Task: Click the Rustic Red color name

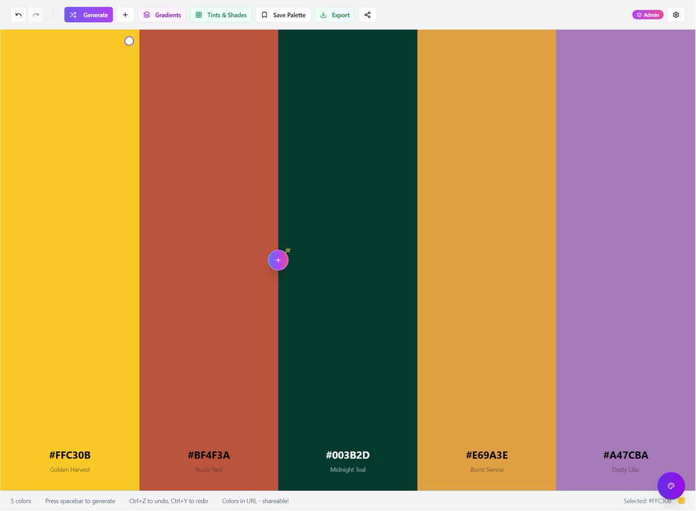Action: pos(209,469)
